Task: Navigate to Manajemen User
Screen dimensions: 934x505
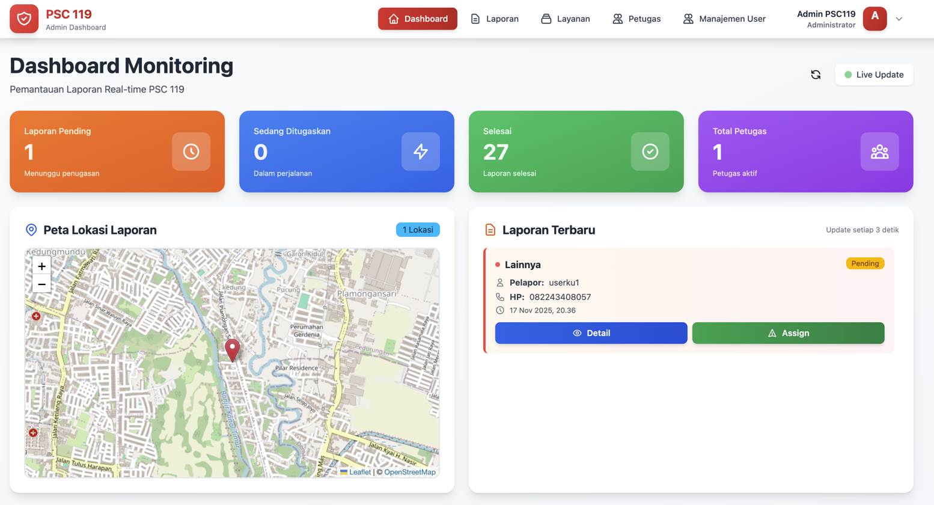Action: [724, 19]
